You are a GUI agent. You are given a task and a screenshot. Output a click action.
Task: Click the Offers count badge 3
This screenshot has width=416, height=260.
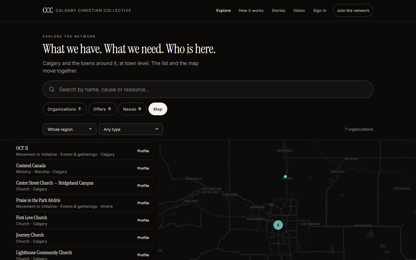coord(109,109)
